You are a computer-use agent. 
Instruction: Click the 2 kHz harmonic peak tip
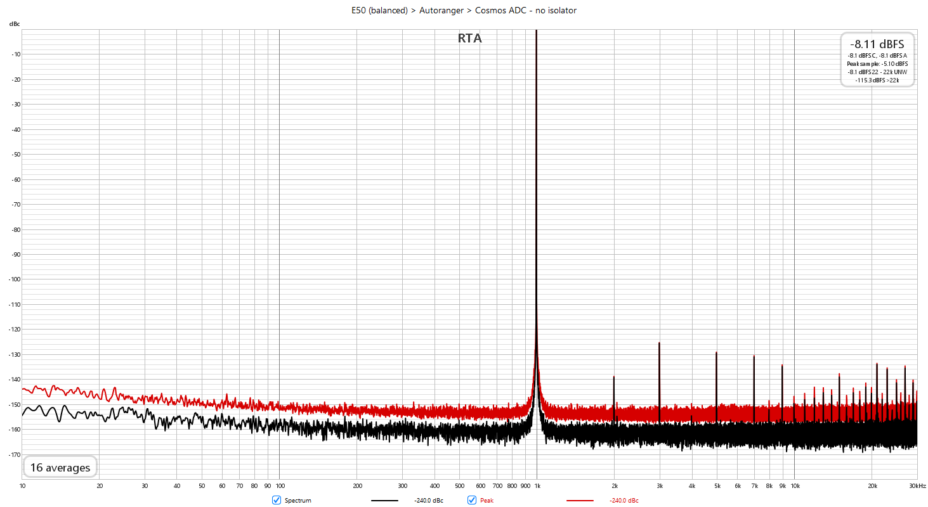pyautogui.click(x=614, y=376)
